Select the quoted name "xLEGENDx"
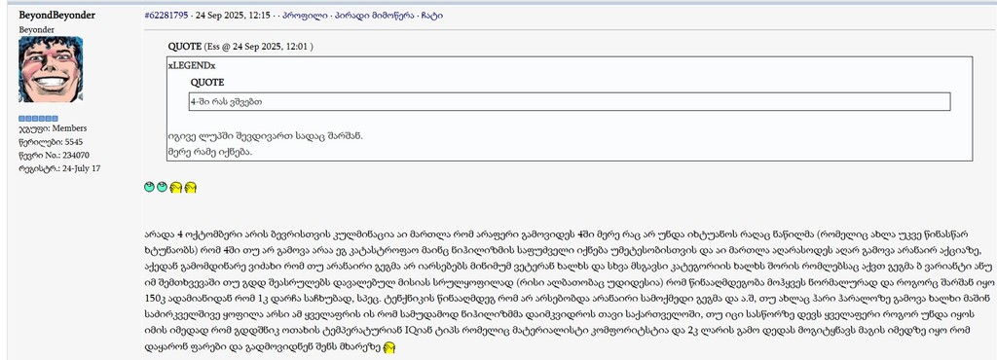This screenshot has width=997, height=360. point(192,65)
